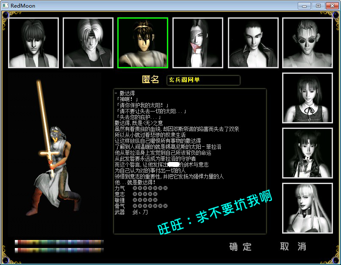Image resolution: width=341 pixels, height=265 pixels.
Task: Choose the white-haired headband man portrait
Action: (88, 43)
